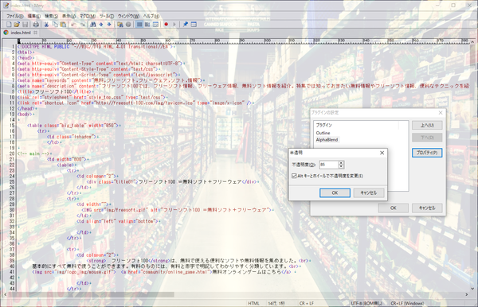Click UTF-8 (BOM無し) encoding in status bar
Image resolution: width=478 pixels, height=307 pixels.
[x=366, y=303]
